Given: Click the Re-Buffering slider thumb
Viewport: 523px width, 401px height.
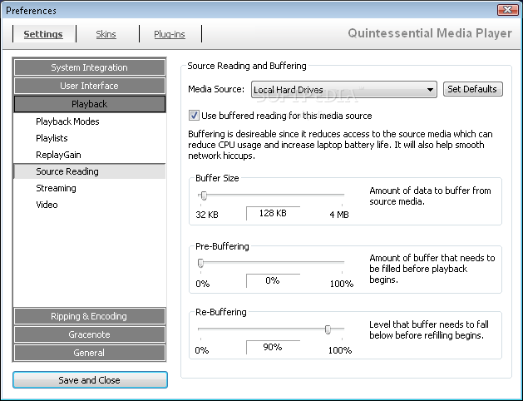Looking at the screenshot, I should click(x=328, y=329).
